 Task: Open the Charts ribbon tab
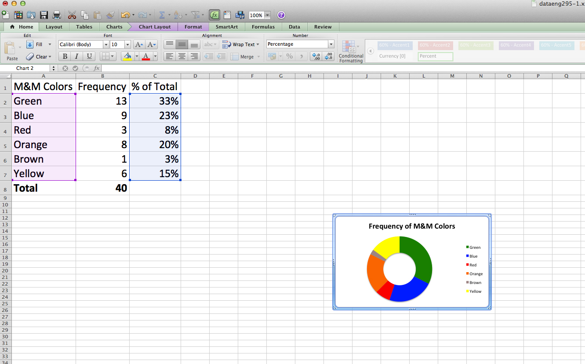pos(114,27)
